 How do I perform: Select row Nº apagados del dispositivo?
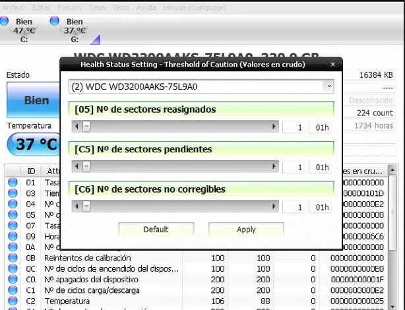(x=197, y=279)
